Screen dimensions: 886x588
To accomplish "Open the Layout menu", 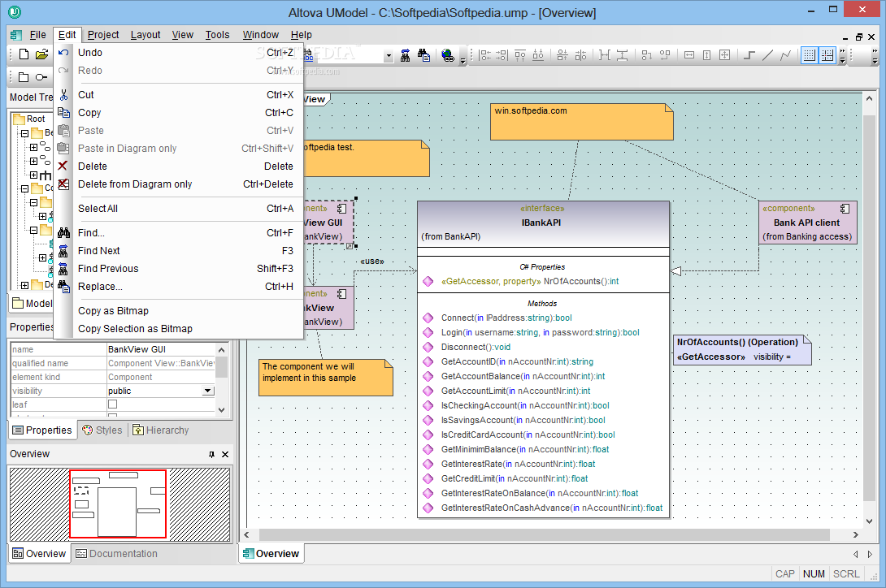I will [x=145, y=35].
